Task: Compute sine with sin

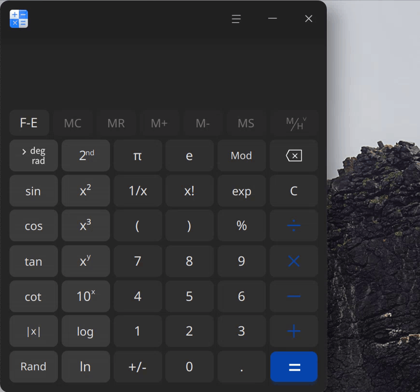Action: point(33,191)
